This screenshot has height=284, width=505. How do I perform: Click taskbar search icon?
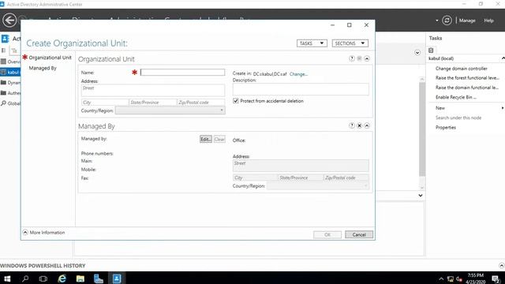[25, 278]
